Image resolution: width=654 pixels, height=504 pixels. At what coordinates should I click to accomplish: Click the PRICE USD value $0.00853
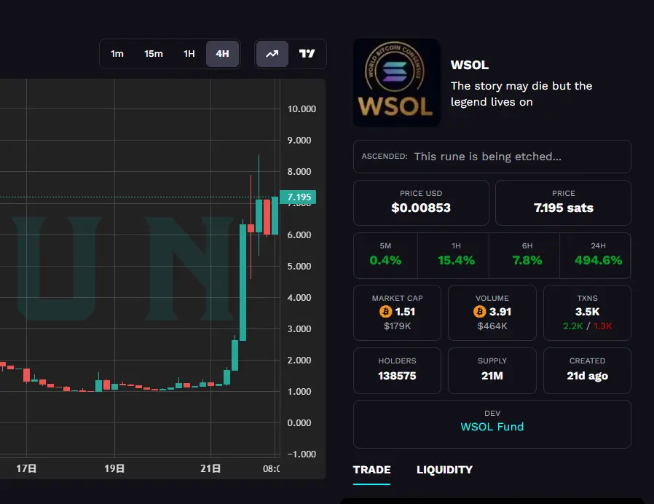(x=421, y=208)
